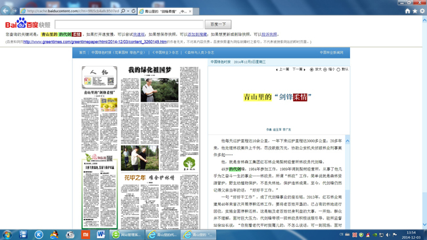Click the article title 青山里的"剑锋柔情"
Image resolution: width=427 pixels, height=240 pixels.
coord(277,97)
